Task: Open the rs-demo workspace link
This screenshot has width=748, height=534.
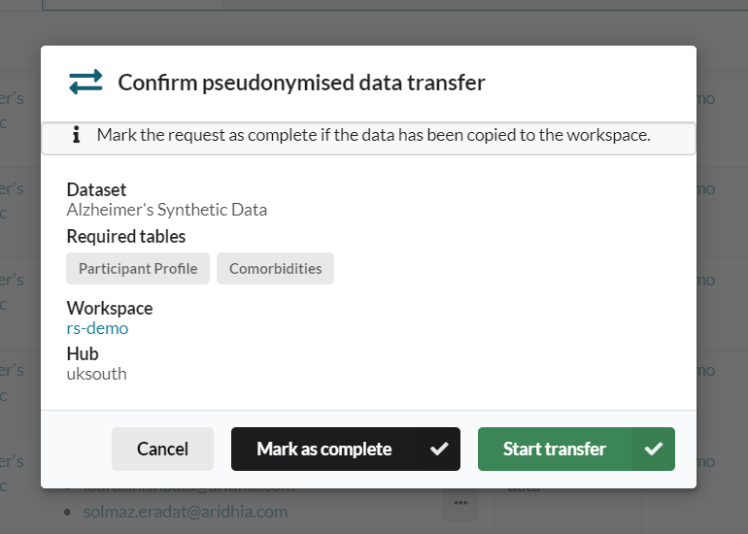Action: [97, 328]
